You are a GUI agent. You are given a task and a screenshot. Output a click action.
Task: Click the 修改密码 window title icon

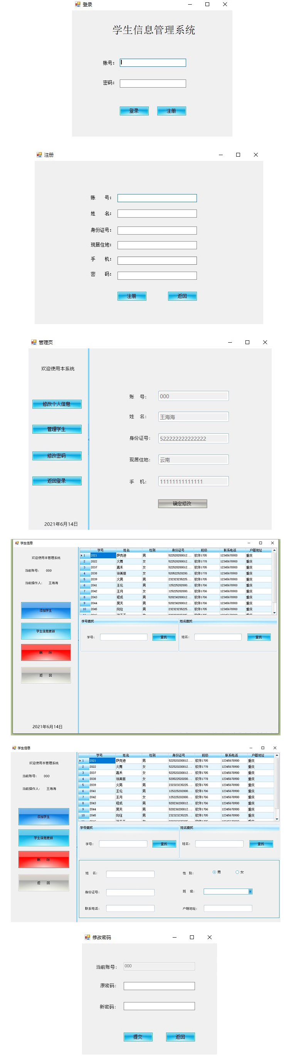click(x=87, y=937)
